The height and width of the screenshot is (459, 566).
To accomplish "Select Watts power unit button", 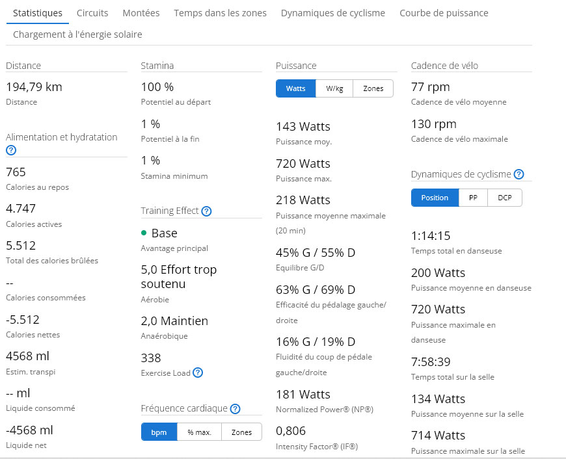I will pos(295,88).
